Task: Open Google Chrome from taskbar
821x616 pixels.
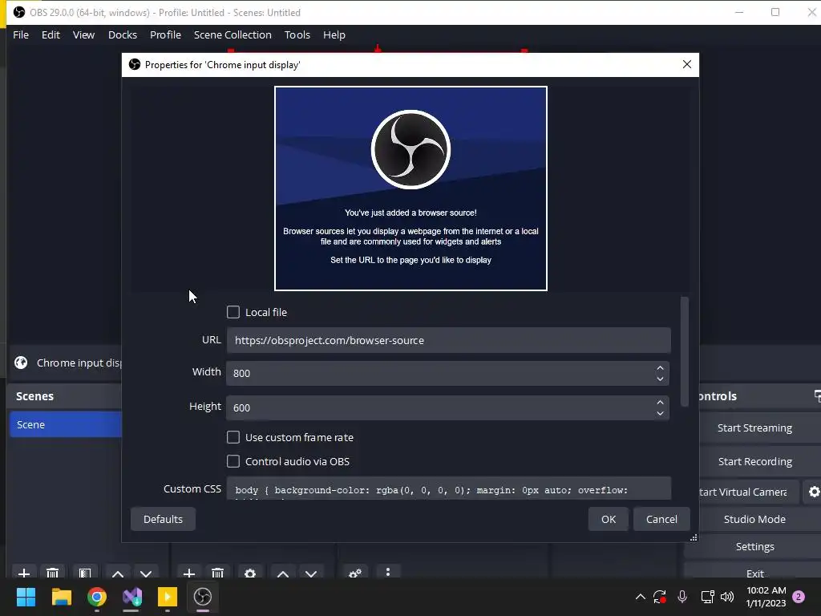Action: point(97,597)
